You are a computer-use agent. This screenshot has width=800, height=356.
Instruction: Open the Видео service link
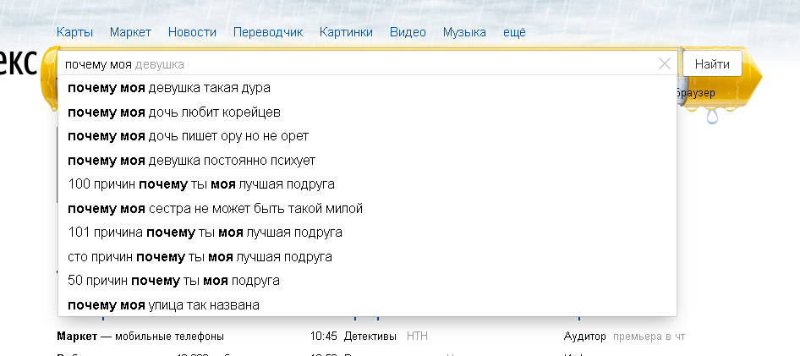[x=408, y=32]
